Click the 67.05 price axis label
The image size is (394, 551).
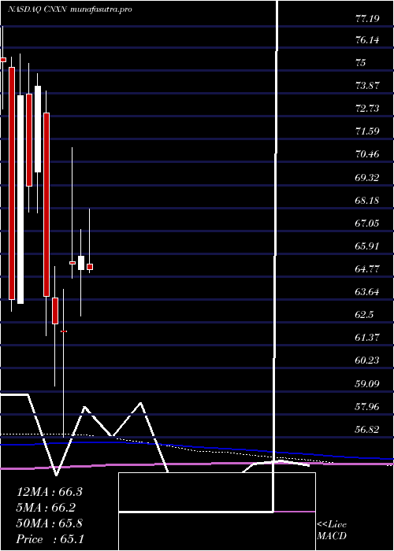coord(367,223)
